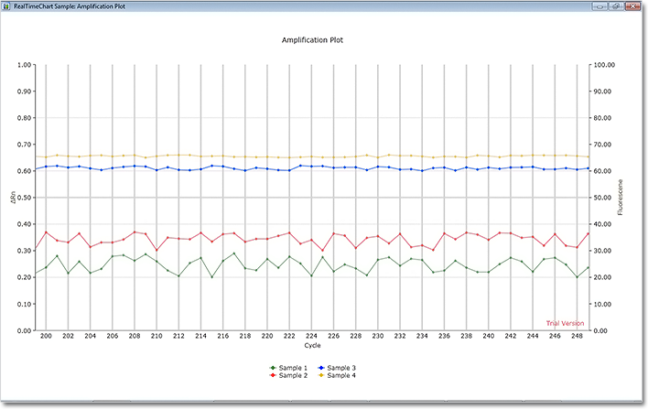Toggle the Sample 4 legend entry text
The height and width of the screenshot is (409, 648).
coord(342,376)
